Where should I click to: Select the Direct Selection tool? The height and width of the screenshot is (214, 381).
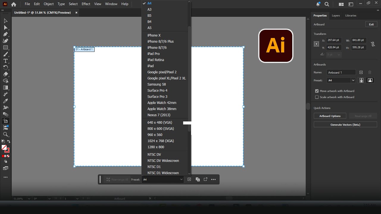point(5,27)
